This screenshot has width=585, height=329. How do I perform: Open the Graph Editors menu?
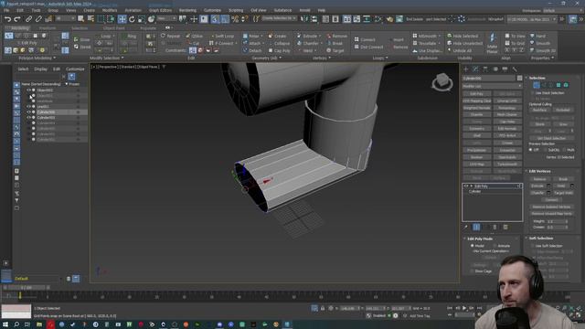pyautogui.click(x=161, y=10)
